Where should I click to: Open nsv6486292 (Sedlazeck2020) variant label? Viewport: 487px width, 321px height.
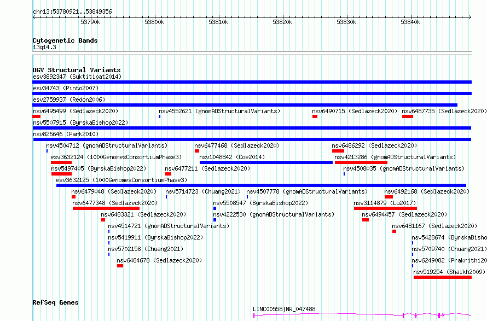click(x=374, y=145)
